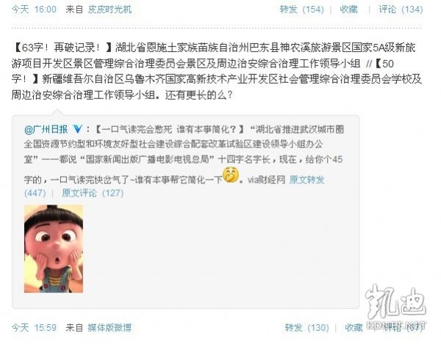Click the blue verified V badge
Viewport: 441px width, 344px height.
tap(77, 129)
